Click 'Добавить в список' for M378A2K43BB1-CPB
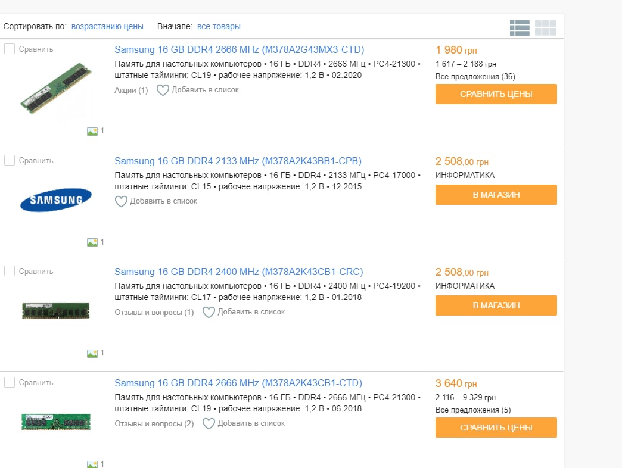 click(163, 201)
